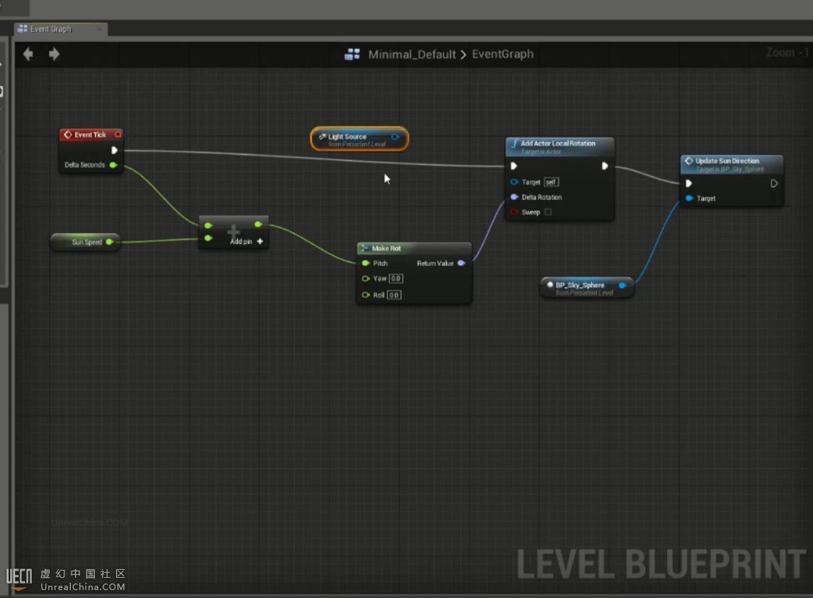Click the forward navigation arrow
Image resolution: width=813 pixels, height=598 pixels.
pos(54,54)
